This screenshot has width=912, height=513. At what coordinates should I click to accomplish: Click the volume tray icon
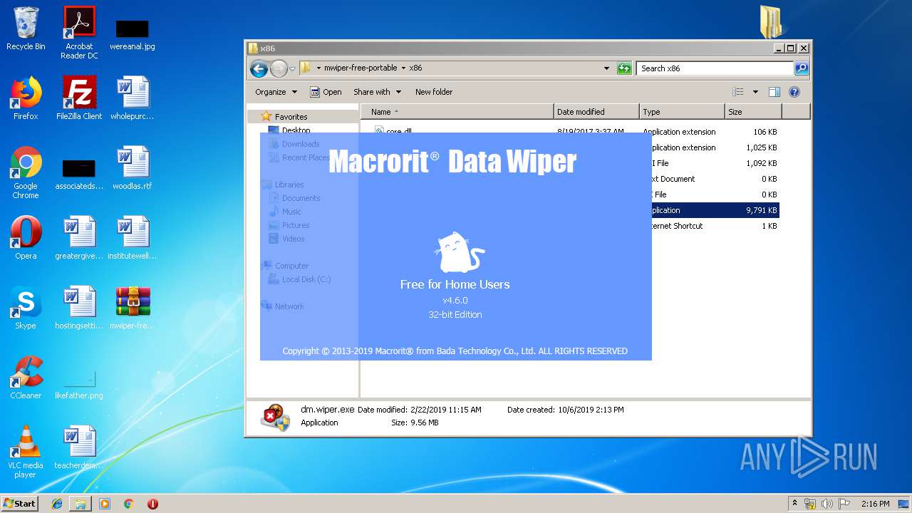click(x=826, y=504)
